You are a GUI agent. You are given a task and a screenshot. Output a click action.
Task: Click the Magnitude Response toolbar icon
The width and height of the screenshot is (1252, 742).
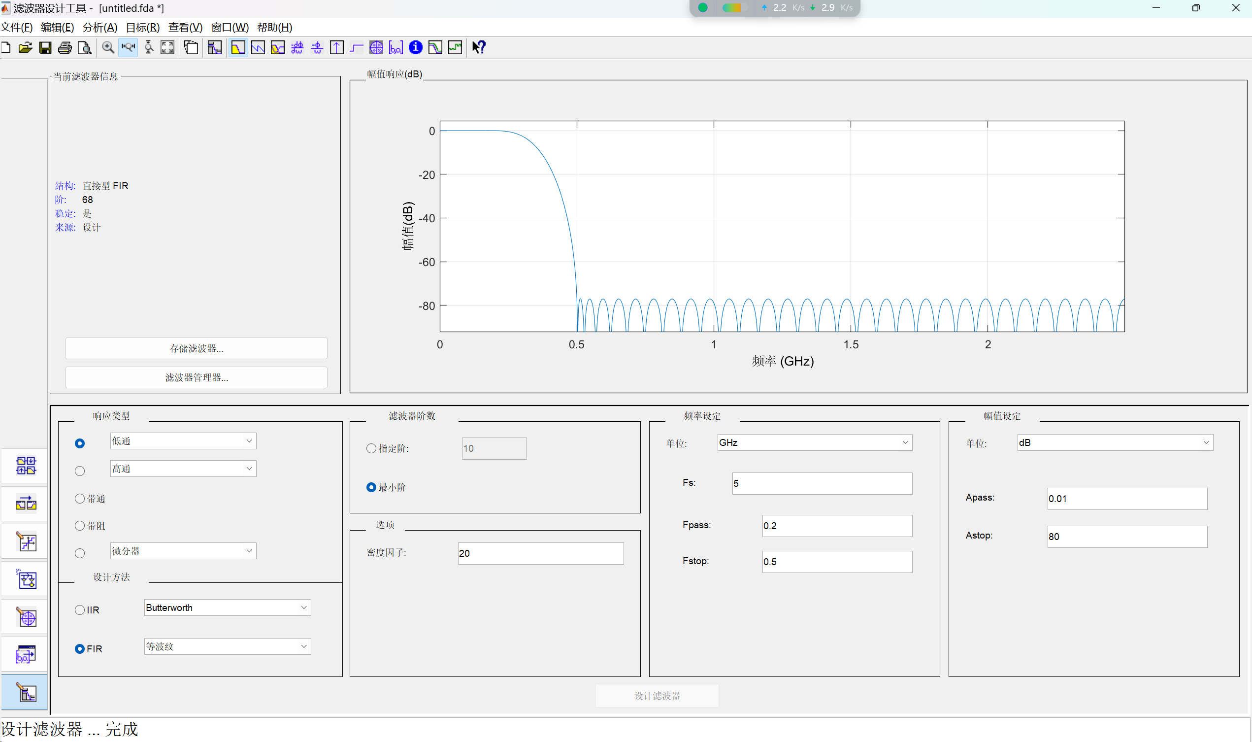point(238,47)
